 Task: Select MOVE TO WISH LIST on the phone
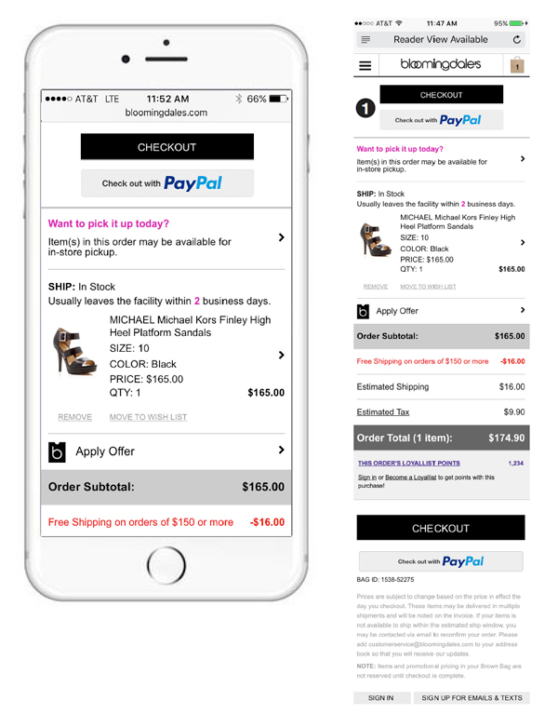(x=148, y=417)
